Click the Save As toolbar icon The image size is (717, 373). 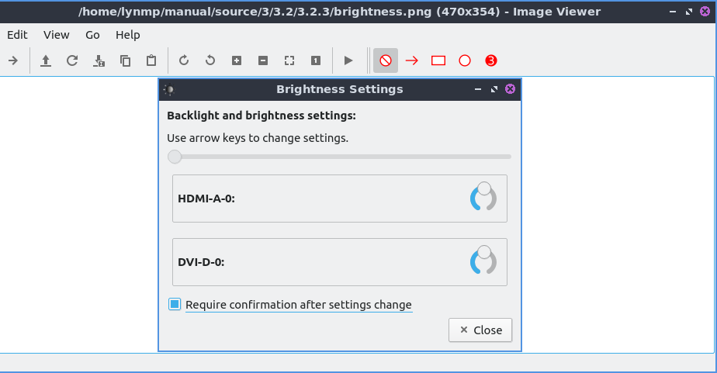pos(99,60)
